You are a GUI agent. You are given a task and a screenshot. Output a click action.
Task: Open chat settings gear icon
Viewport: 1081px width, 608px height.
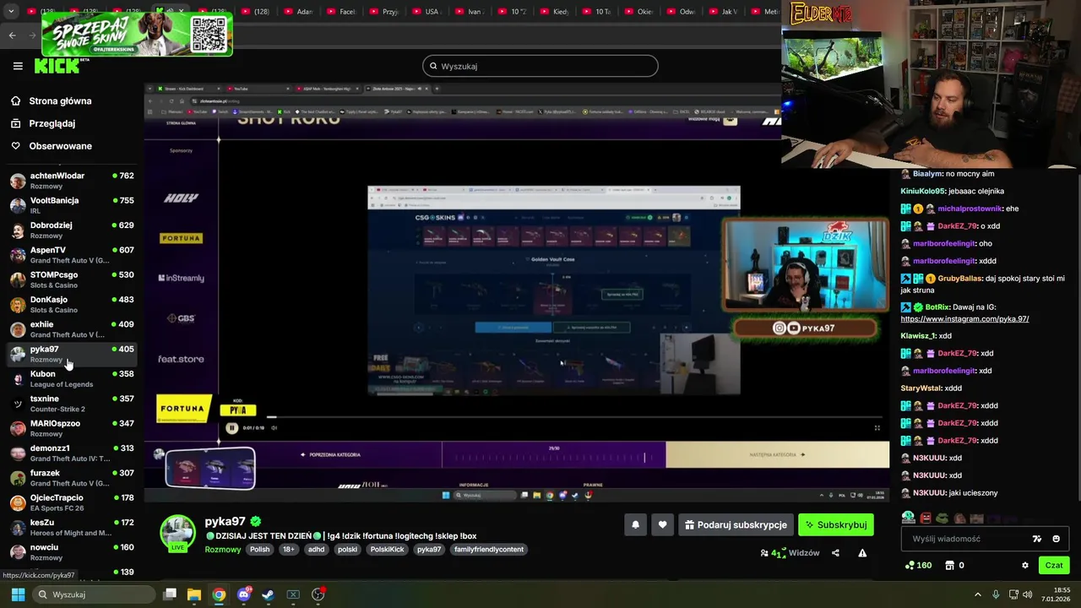(1025, 565)
